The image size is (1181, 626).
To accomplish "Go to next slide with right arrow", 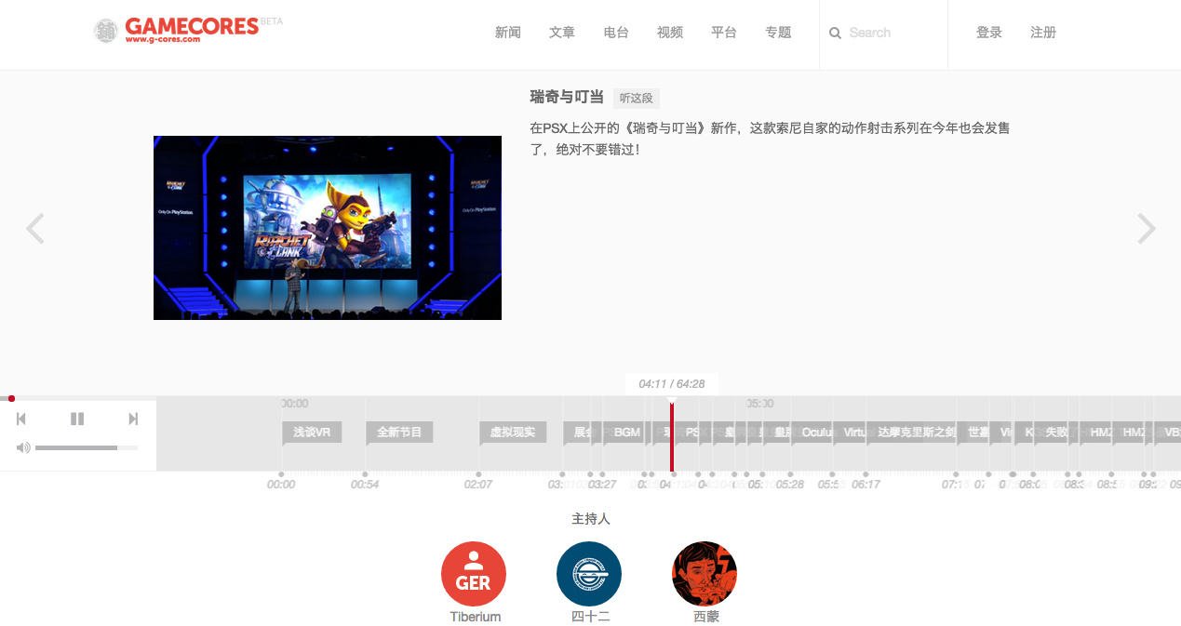I will coord(1147,228).
